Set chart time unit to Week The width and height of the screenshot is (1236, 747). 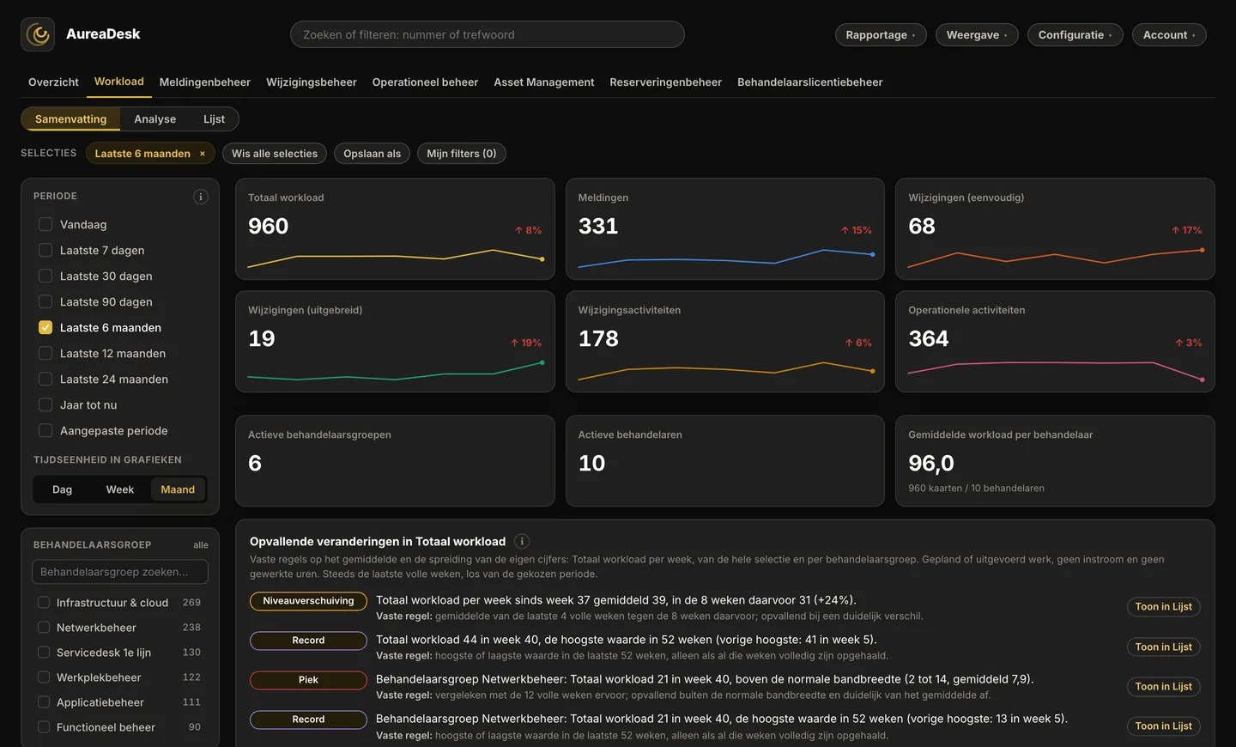coord(120,489)
